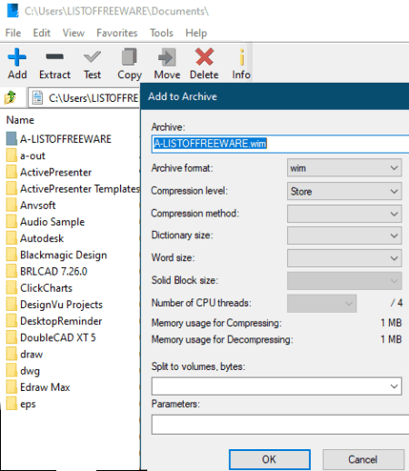The height and width of the screenshot is (471, 409).
Task: Open the Favorites menu
Action: (x=117, y=33)
